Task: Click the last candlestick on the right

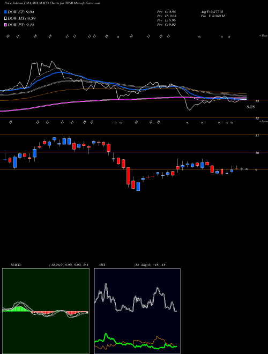Action: point(247,169)
